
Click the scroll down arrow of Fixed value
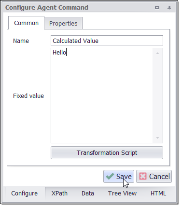158,138
